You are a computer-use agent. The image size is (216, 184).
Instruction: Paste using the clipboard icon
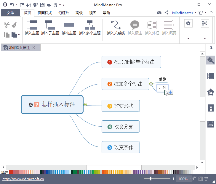click(x=14, y=35)
